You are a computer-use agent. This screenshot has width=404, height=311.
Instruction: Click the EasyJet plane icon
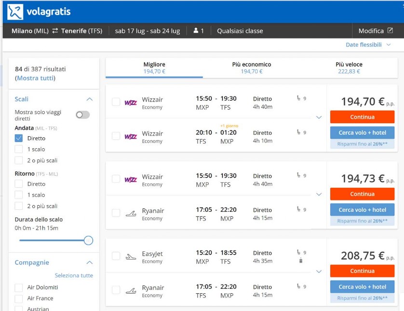click(x=131, y=257)
